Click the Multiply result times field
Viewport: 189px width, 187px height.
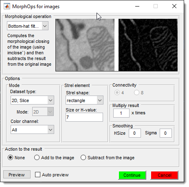(121, 113)
